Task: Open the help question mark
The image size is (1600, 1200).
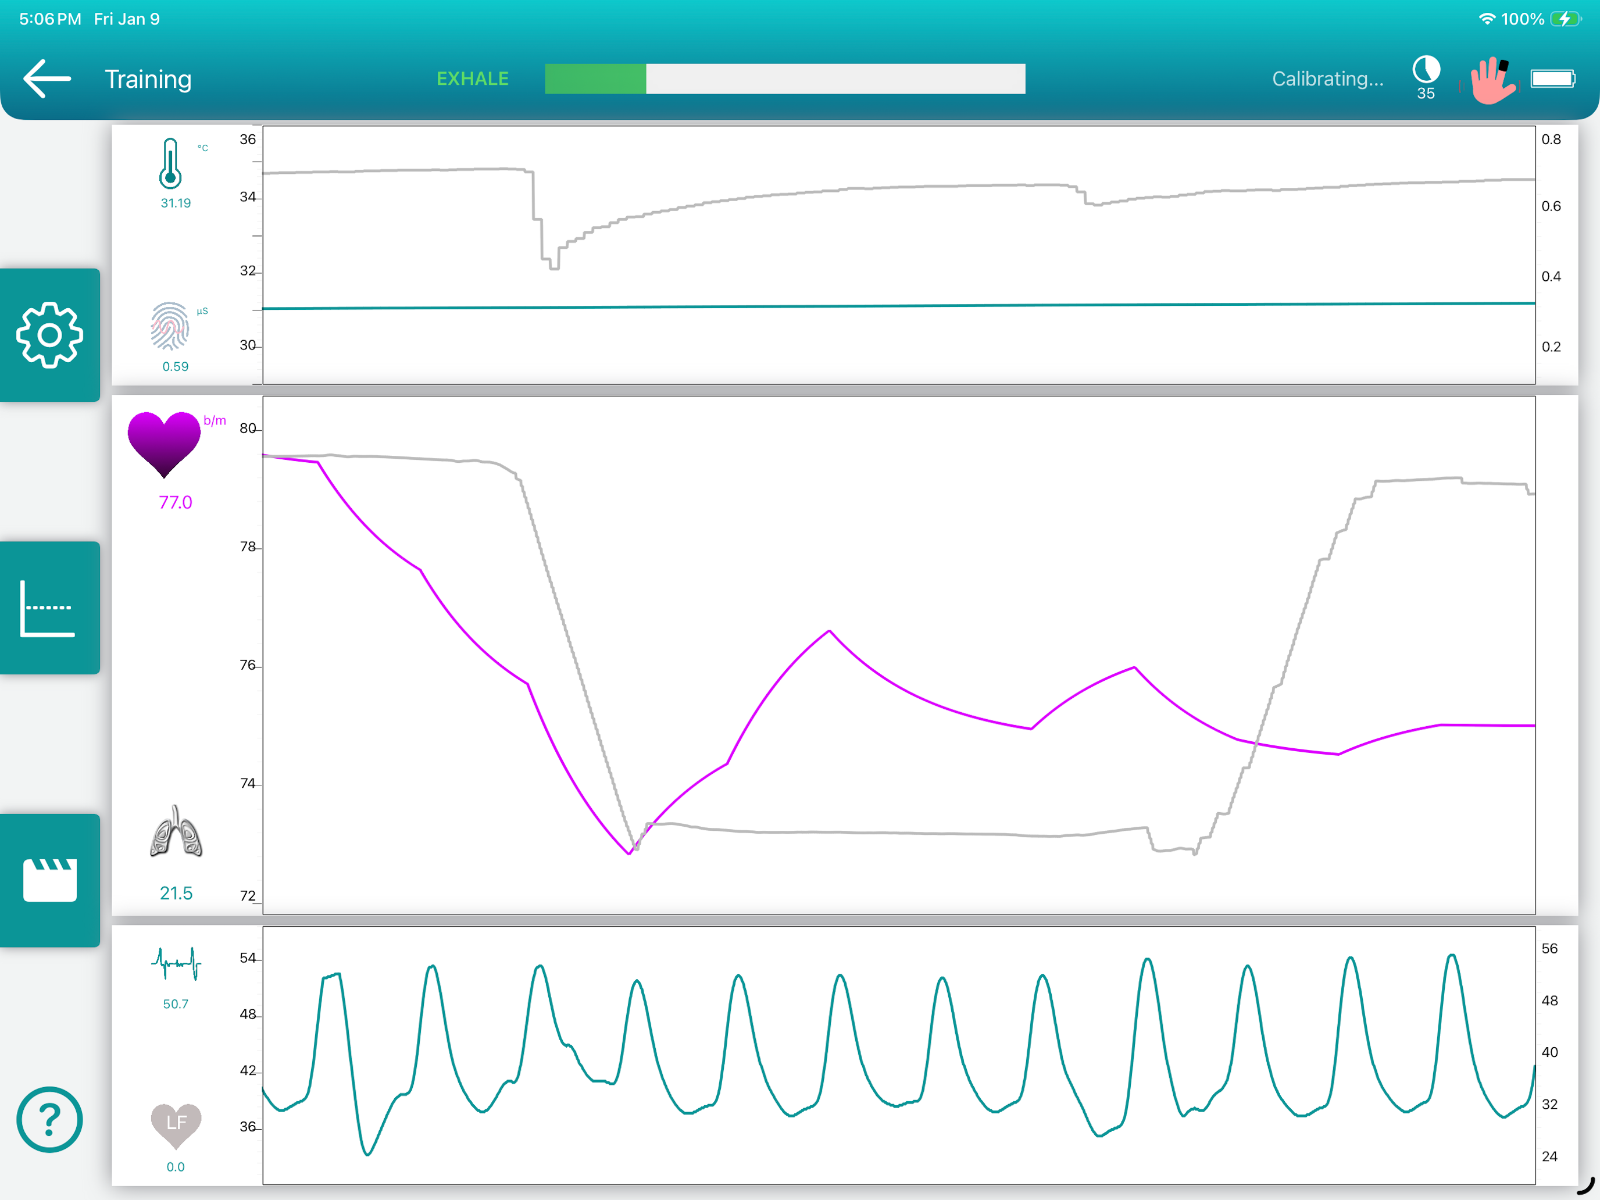Action: click(x=49, y=1119)
